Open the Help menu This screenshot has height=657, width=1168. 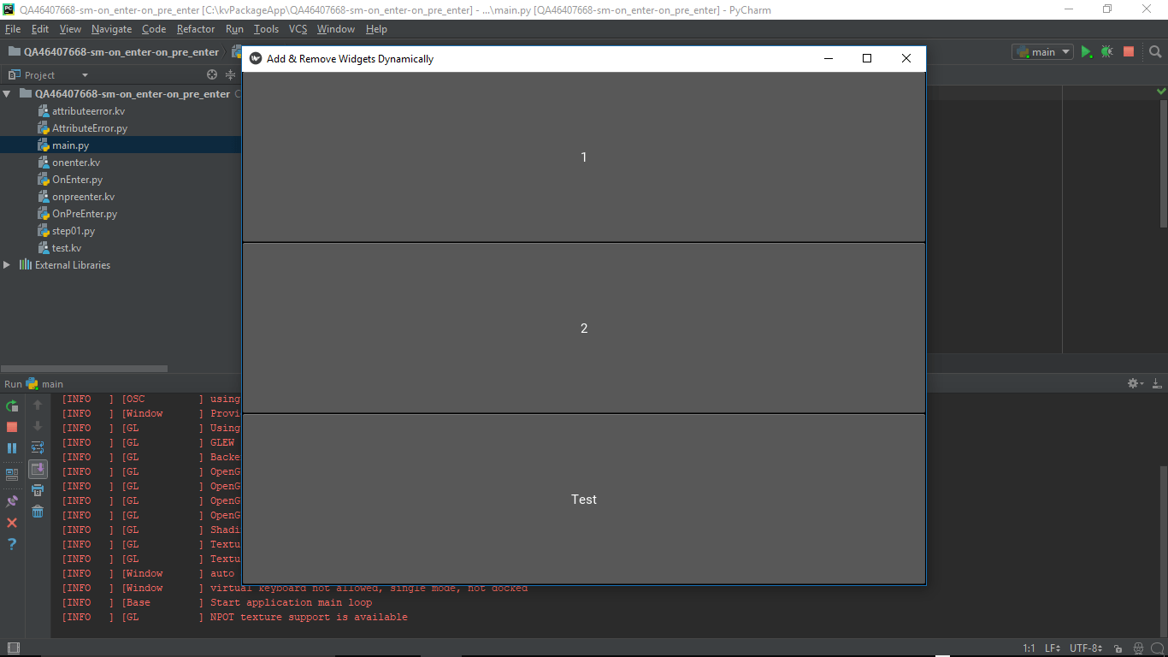click(376, 29)
